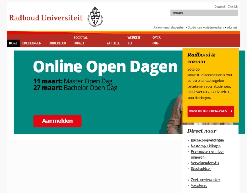Click the arrow on the coronavirus button
This screenshot has width=247, height=193.
click(232, 111)
